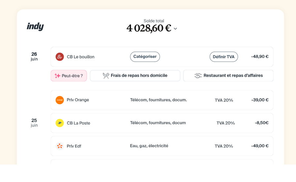Click the fork and knife icon
Screen dimensions: 296x182
click(x=106, y=76)
